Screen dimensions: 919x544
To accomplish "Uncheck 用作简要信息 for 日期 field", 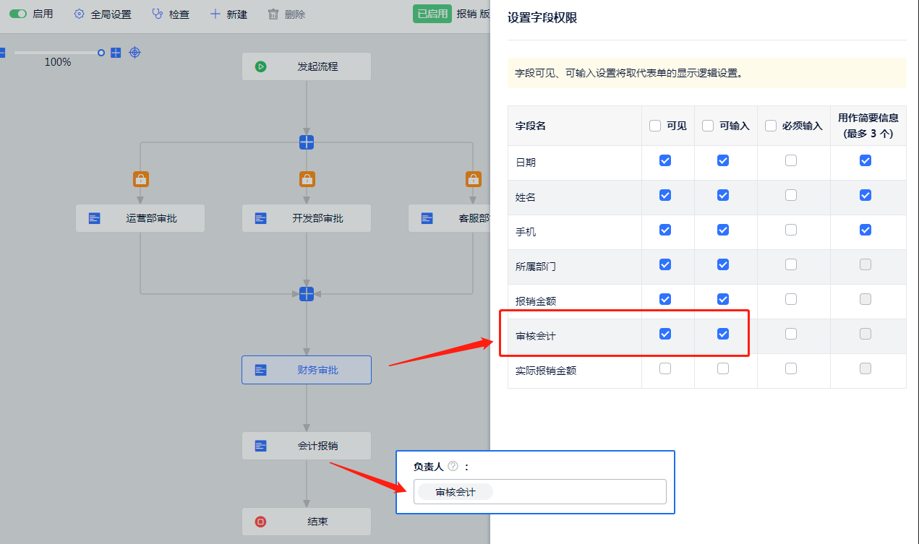I will point(865,160).
